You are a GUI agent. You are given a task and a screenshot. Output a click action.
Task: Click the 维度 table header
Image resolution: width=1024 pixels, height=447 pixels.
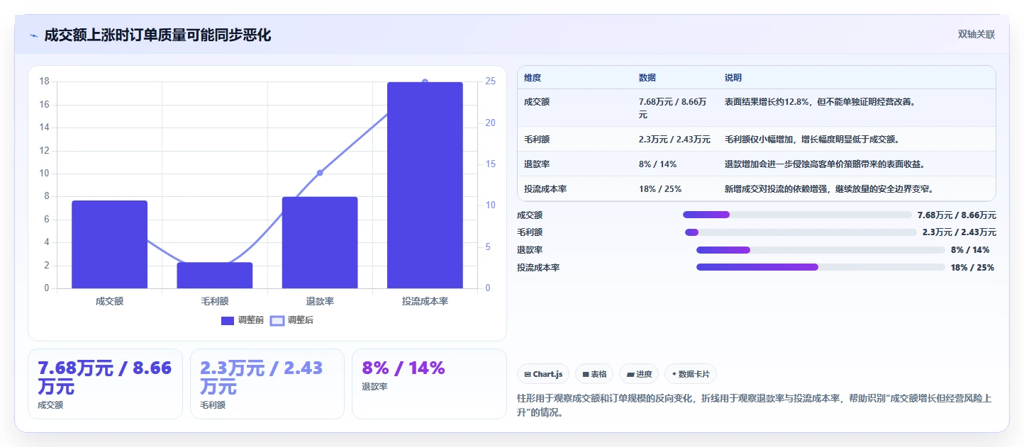(x=533, y=78)
